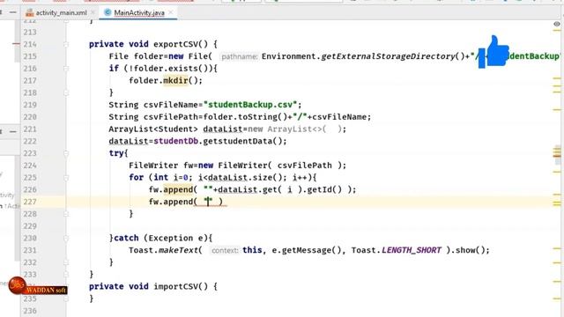Click folder.toString() on line 220
The image size is (564, 317).
[x=245, y=117]
